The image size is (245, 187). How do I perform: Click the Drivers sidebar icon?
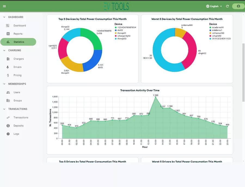(x=8, y=67)
